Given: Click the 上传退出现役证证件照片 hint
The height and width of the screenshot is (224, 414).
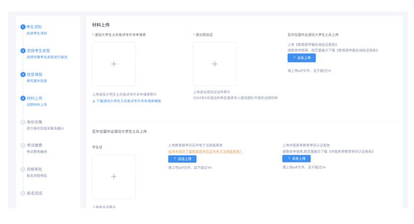Looking at the screenshot, I should click(x=212, y=92).
